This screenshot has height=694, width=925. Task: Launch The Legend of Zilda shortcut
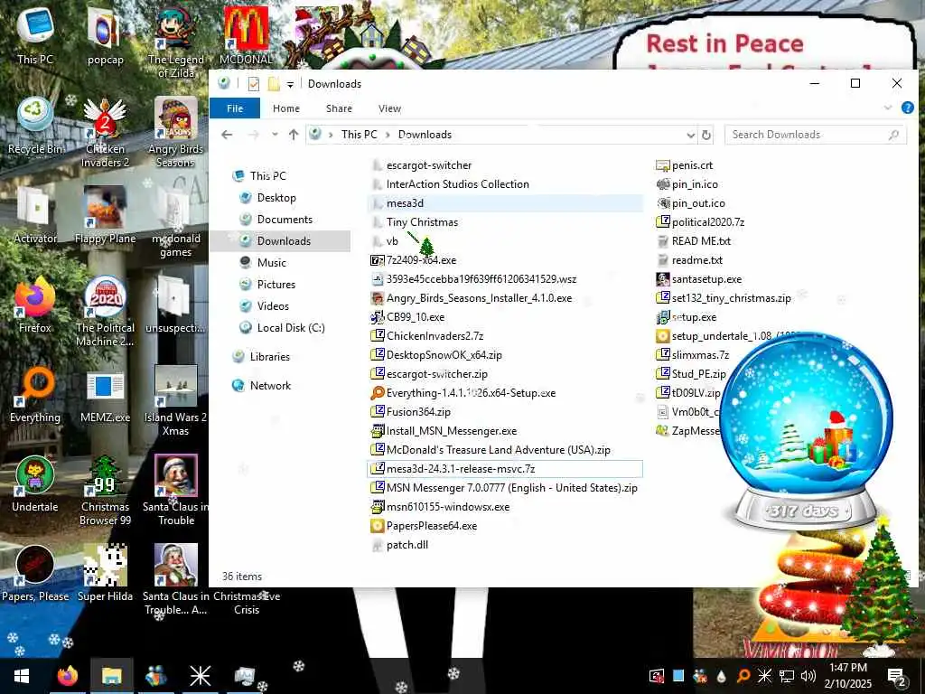(x=176, y=42)
